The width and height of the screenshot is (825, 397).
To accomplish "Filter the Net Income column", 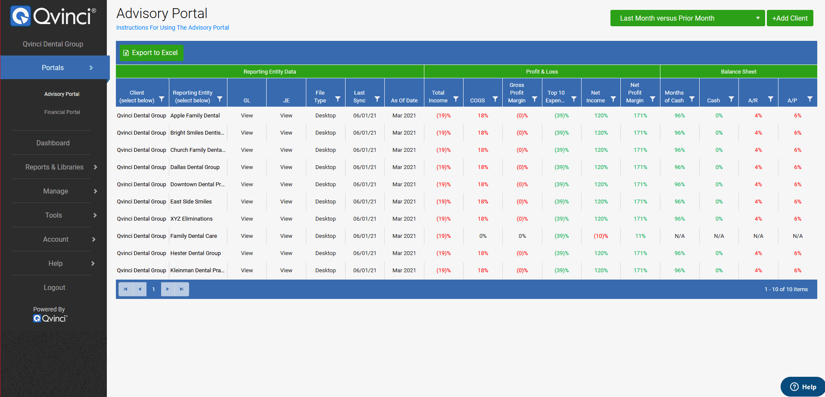I will click(613, 99).
